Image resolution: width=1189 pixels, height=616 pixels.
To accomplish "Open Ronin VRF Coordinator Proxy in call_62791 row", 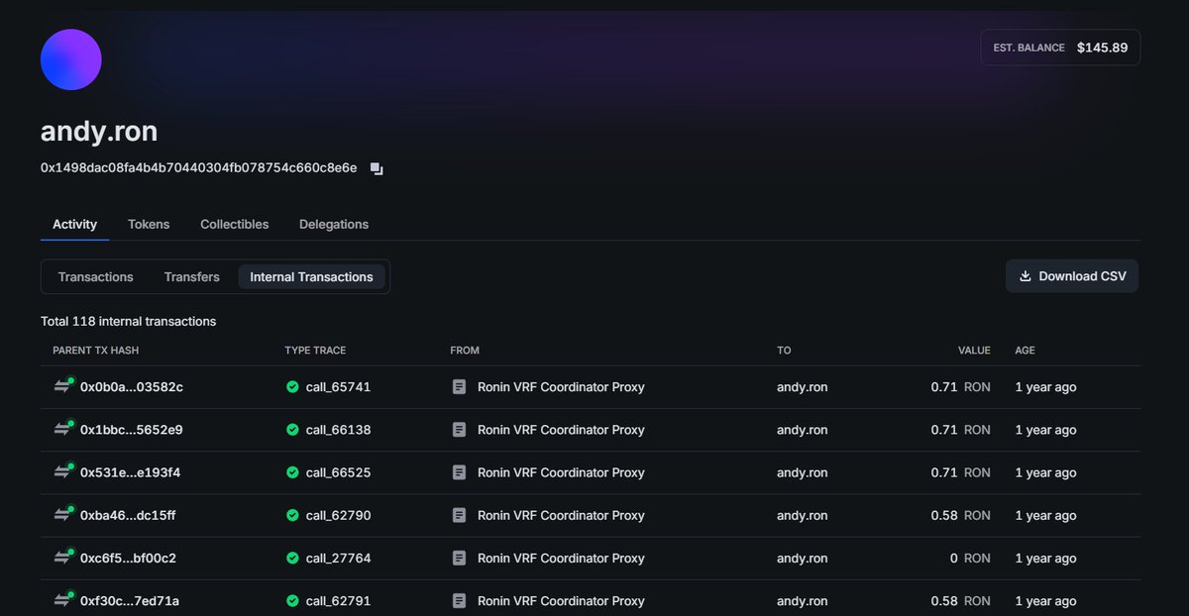I will coord(561,600).
